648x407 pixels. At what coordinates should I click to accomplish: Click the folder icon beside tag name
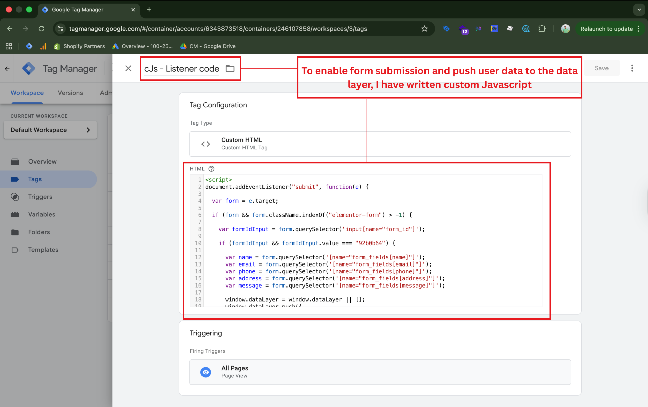[x=230, y=69]
